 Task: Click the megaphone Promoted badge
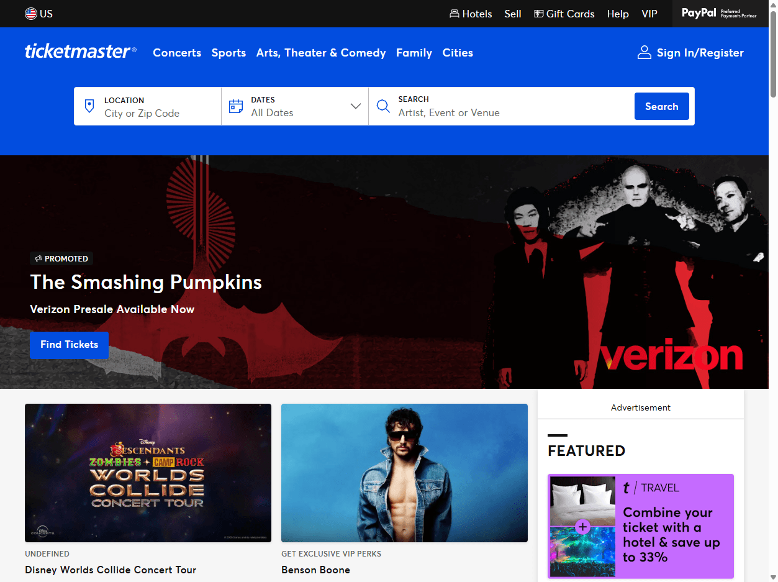tap(61, 258)
